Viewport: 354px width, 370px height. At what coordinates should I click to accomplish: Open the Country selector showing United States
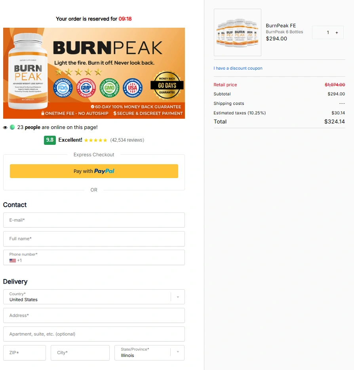[x=94, y=297]
